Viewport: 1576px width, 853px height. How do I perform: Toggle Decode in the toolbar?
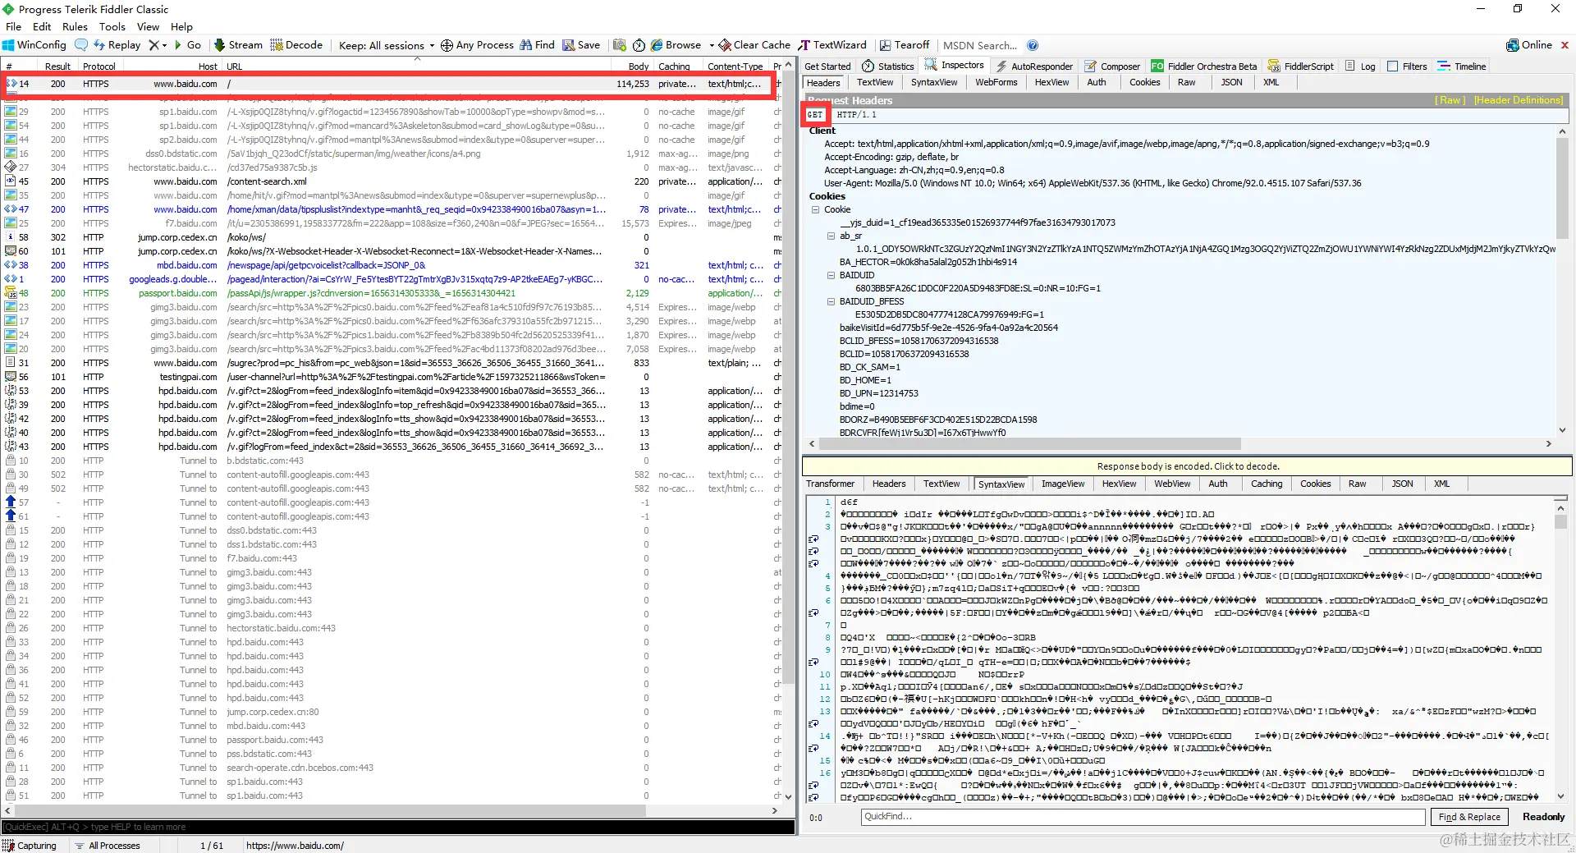pyautogui.click(x=296, y=45)
